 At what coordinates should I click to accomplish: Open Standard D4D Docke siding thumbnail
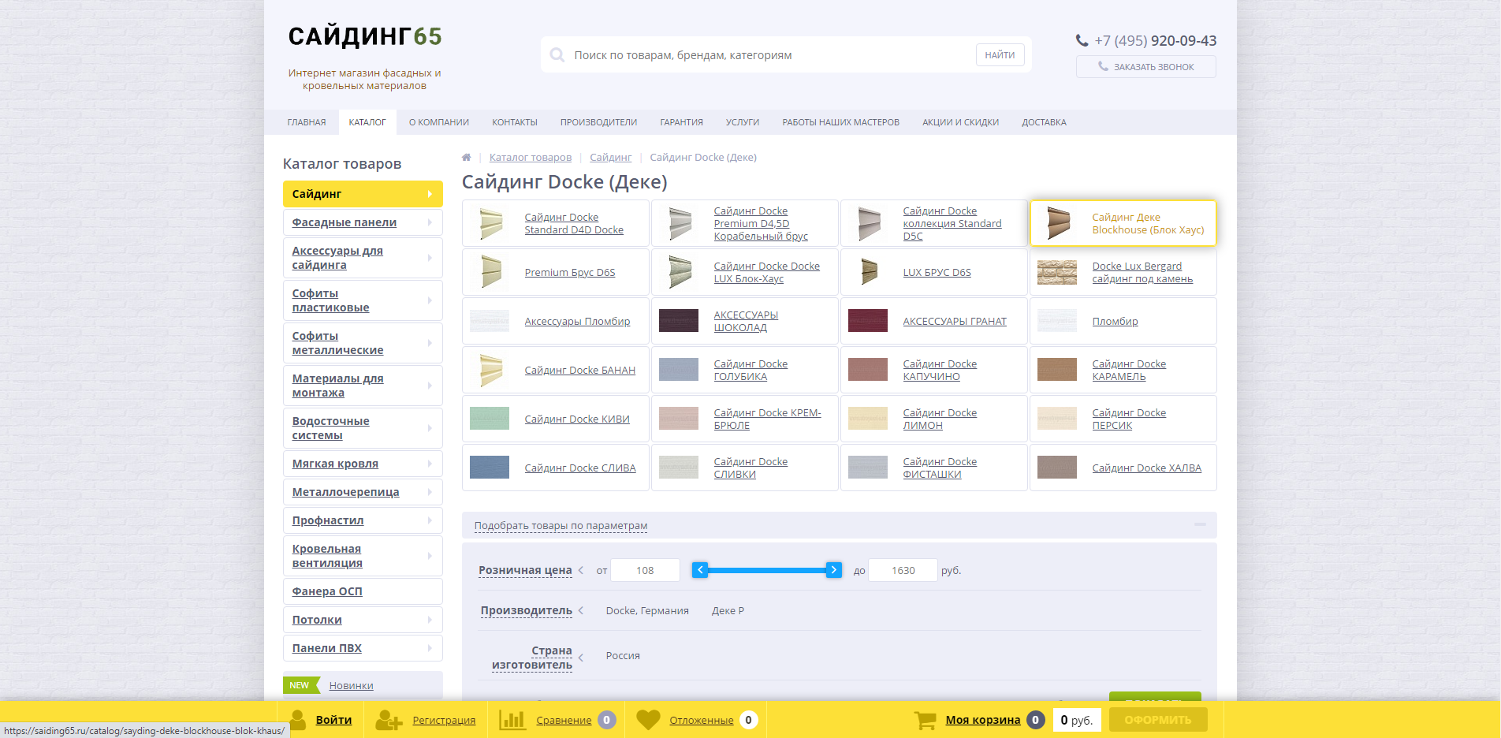tap(490, 223)
